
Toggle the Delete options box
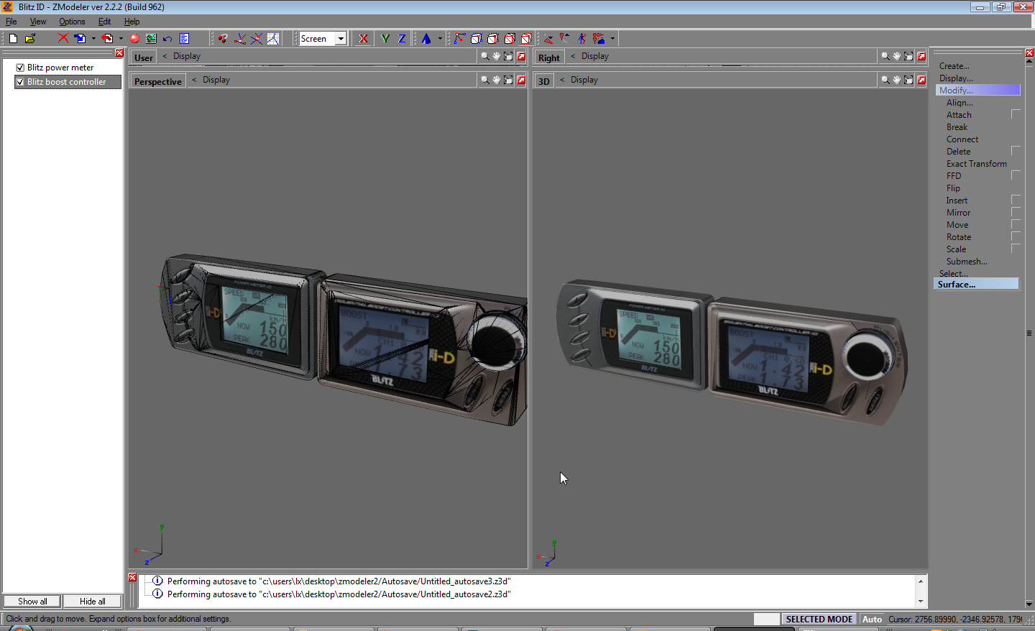point(1016,151)
